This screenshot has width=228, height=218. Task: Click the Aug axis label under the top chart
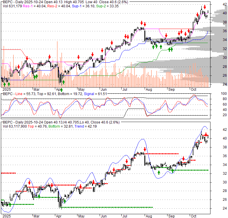tap(149, 90)
